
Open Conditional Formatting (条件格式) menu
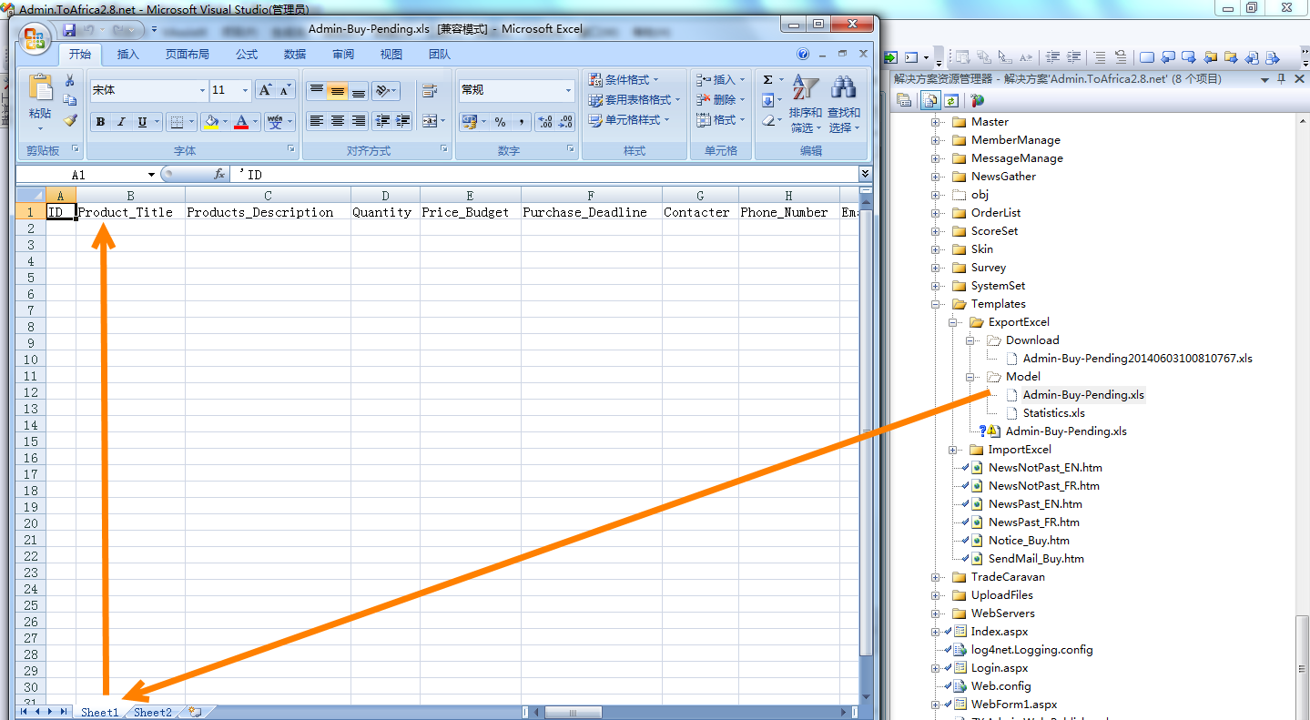coord(625,80)
